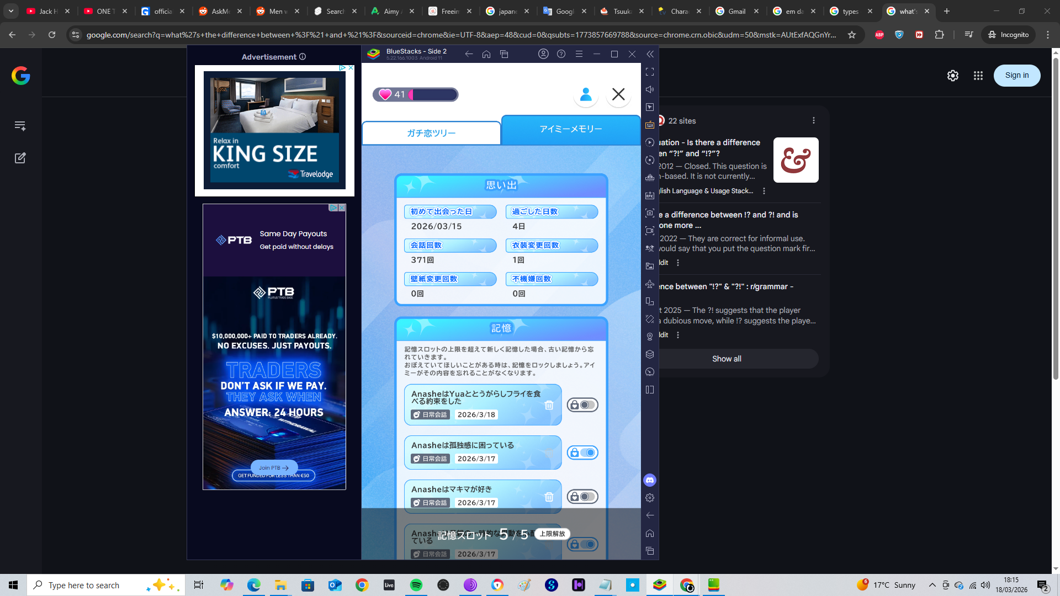Image resolution: width=1060 pixels, height=596 pixels.
Task: Delete the Yua fried corn promise memory
Action: (549, 405)
